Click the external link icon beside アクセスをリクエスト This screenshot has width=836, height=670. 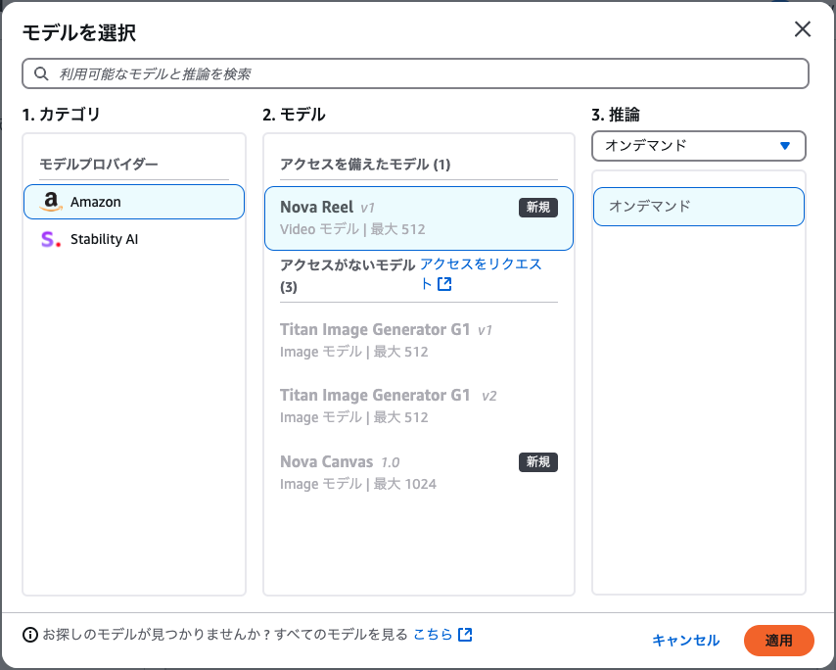[x=444, y=284]
